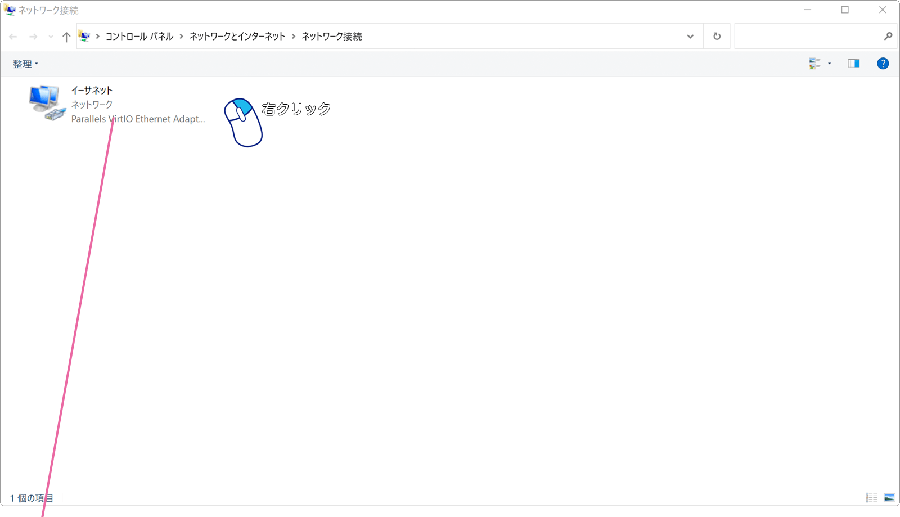Change view with the view icon
Screen dimensions: 900x517
pos(814,64)
